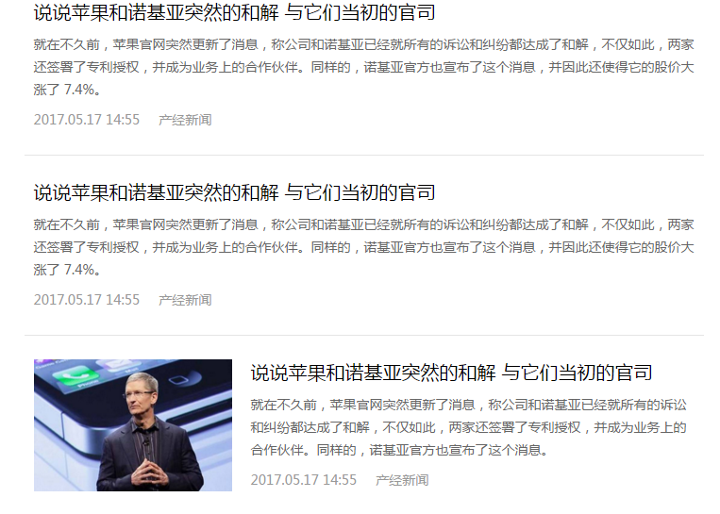Click the green Phone app icon in thumbnail
Screen dimensions: 720x514
pos(75,374)
